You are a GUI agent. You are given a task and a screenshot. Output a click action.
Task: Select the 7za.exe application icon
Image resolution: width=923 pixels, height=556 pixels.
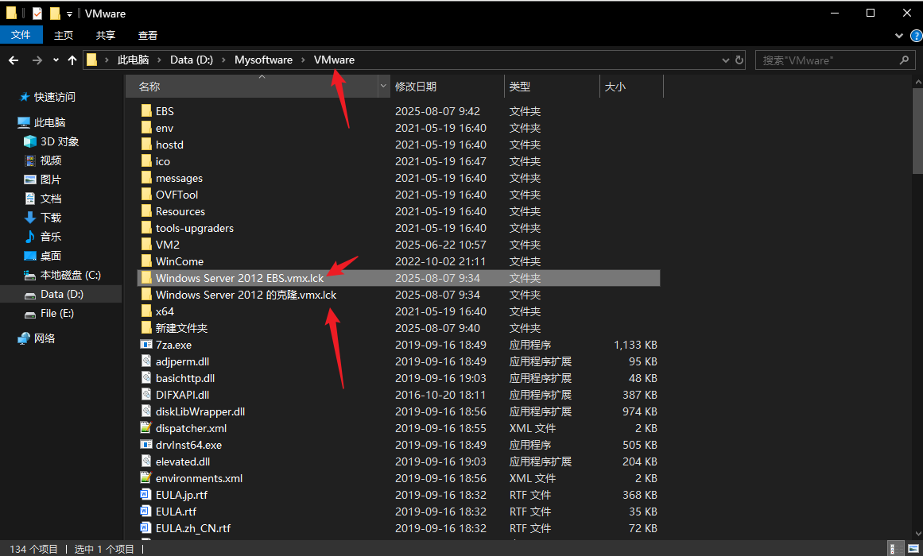146,344
